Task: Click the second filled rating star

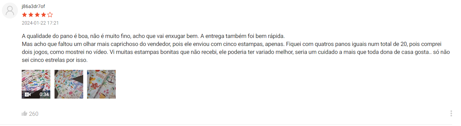Action: click(31, 15)
